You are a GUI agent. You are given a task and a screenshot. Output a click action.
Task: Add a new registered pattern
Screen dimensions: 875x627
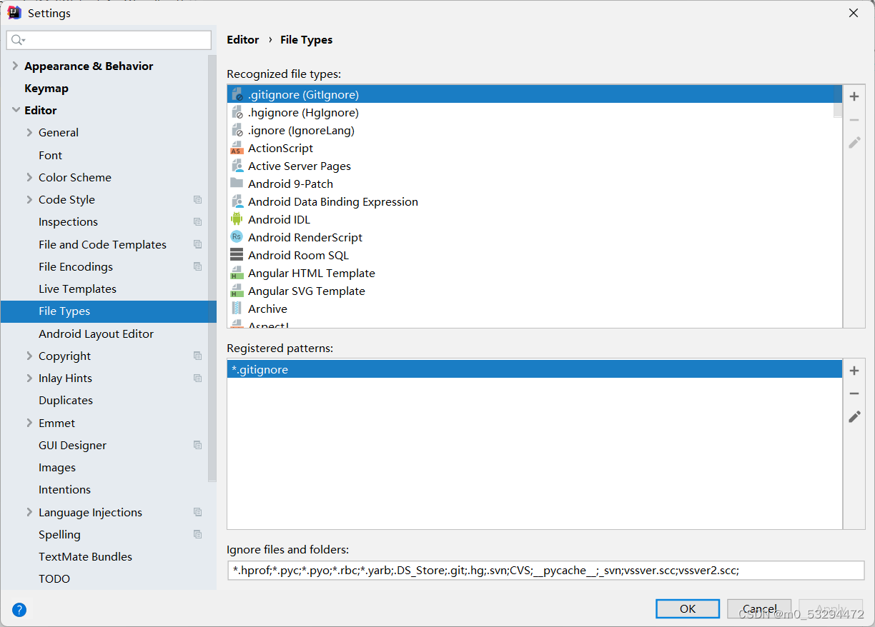pos(854,371)
